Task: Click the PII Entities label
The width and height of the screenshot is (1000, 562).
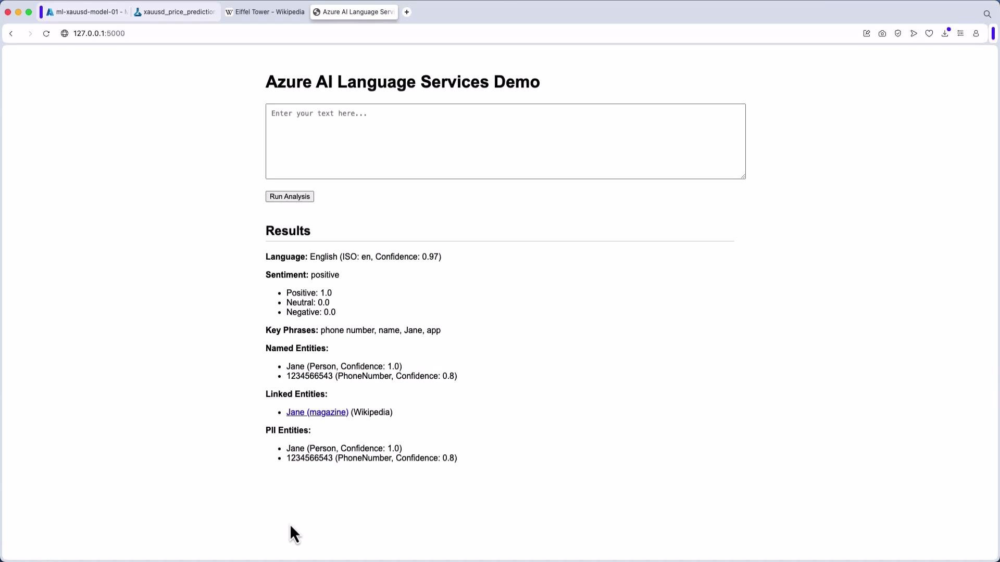Action: [288, 430]
